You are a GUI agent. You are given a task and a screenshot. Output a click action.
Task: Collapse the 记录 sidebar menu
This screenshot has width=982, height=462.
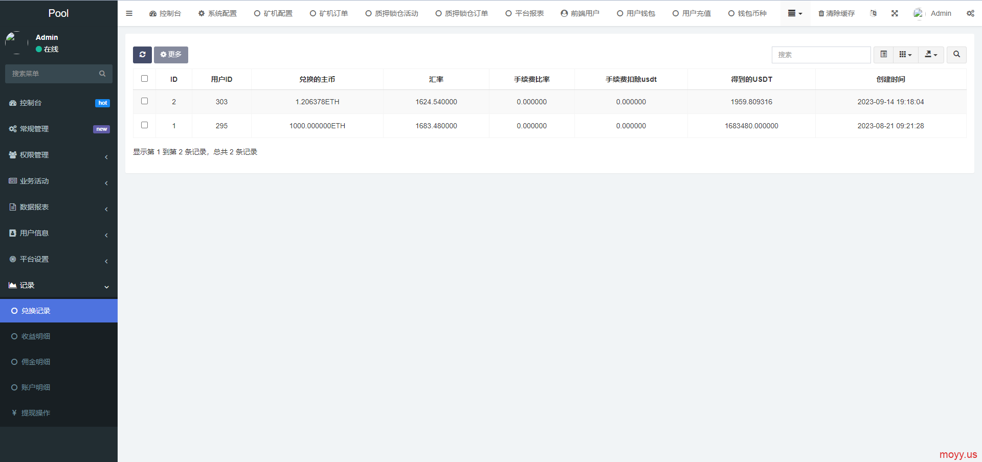pyautogui.click(x=59, y=285)
